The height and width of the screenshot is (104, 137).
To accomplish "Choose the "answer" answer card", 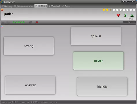I will point(30,85).
